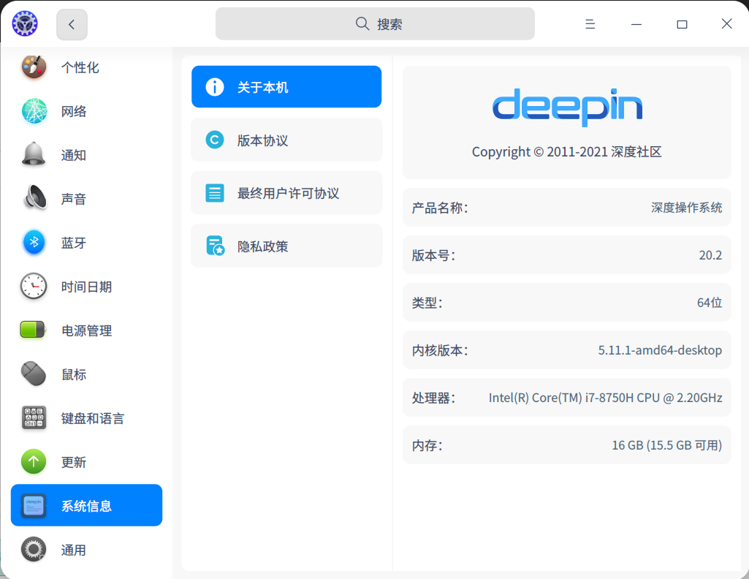
Task: Open the Sound speaker icon
Action: [x=34, y=199]
